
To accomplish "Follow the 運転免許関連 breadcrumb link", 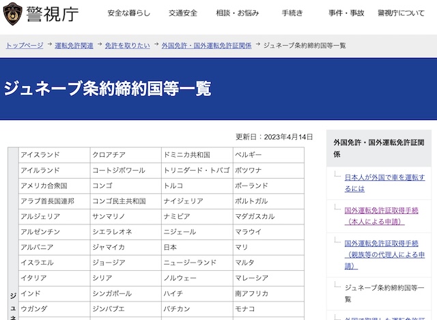I will pyautogui.click(x=74, y=46).
